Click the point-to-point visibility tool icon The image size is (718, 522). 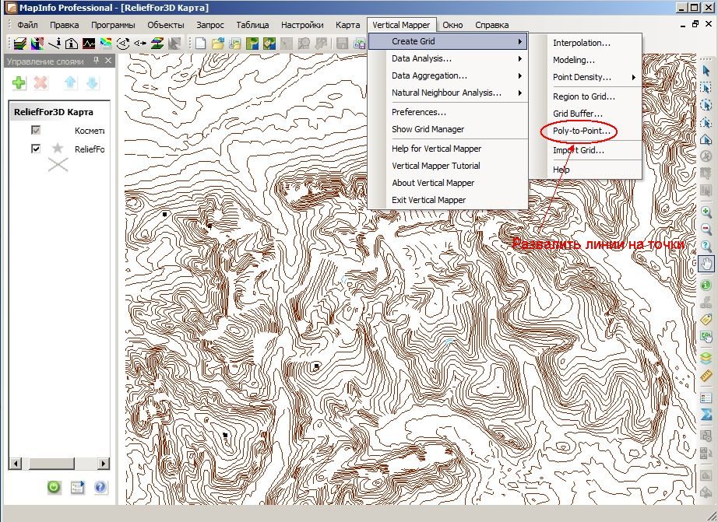click(139, 44)
